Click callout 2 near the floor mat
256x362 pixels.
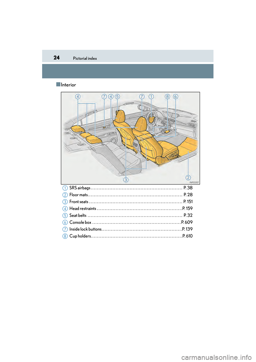(x=188, y=178)
